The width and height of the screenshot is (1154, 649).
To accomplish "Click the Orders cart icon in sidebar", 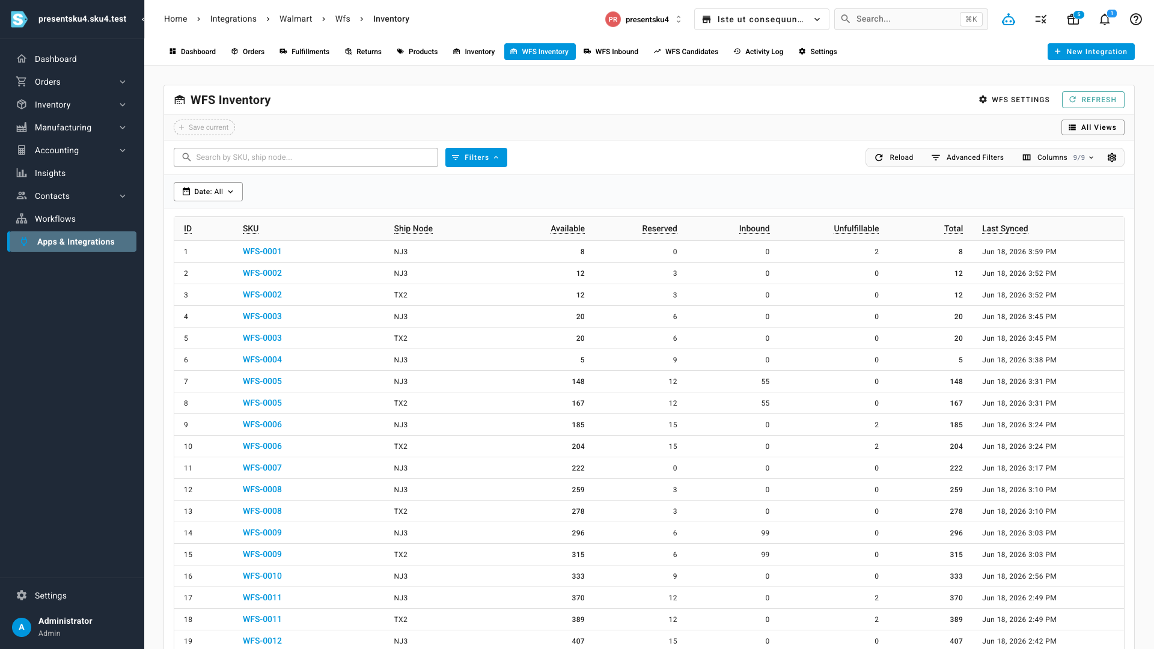I will click(x=22, y=82).
